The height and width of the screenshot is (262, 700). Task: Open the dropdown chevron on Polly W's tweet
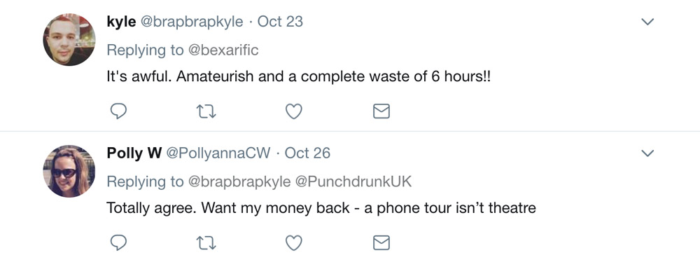coord(647,153)
